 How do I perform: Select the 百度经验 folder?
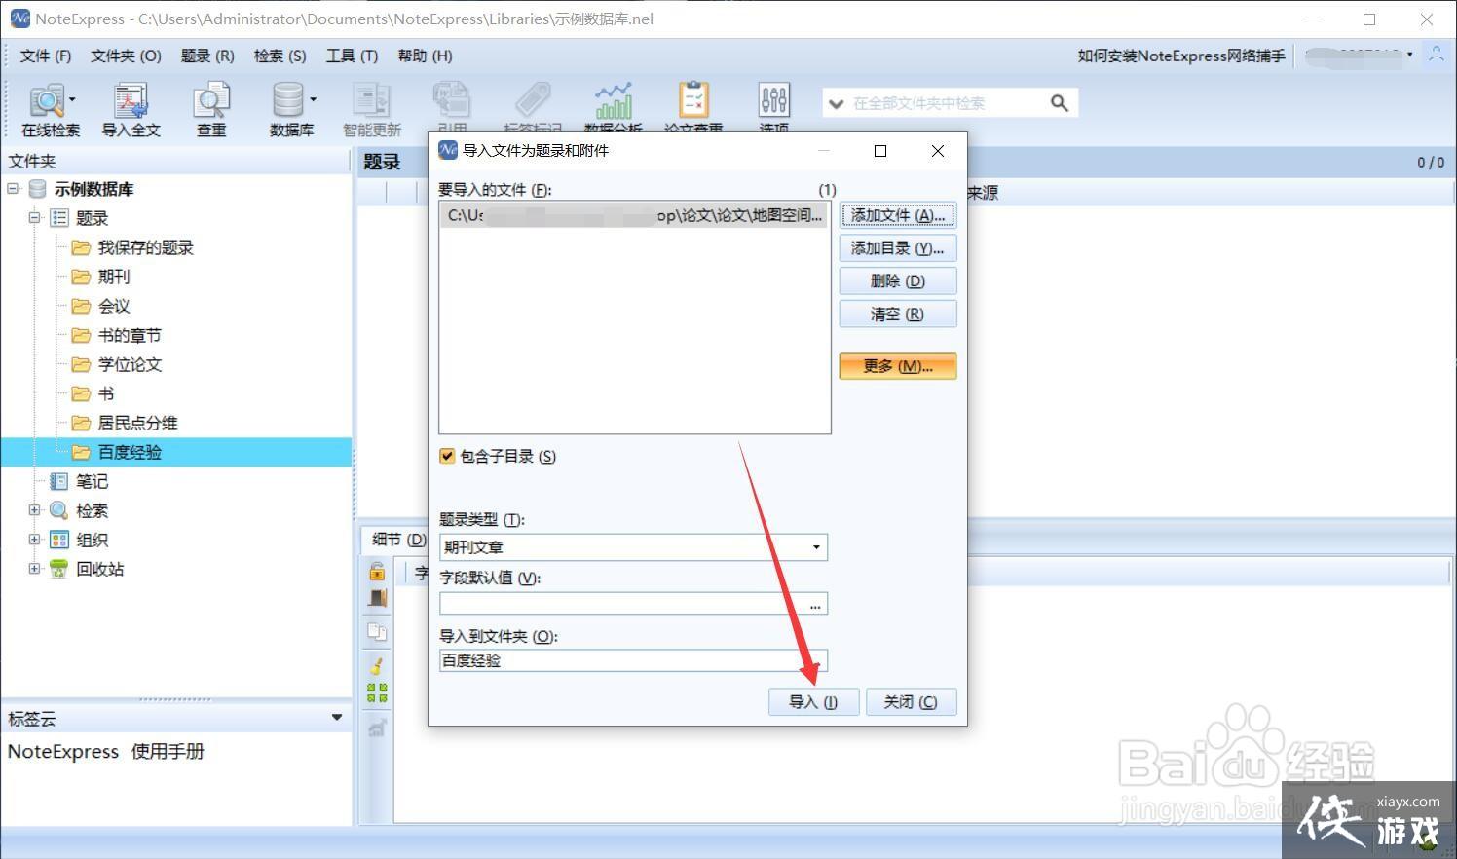(x=130, y=452)
